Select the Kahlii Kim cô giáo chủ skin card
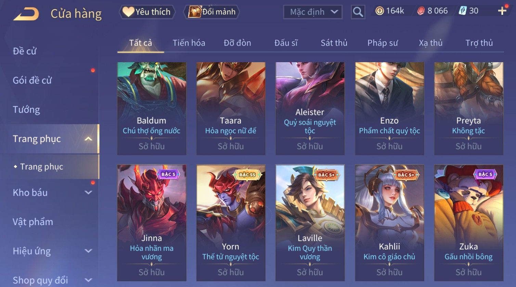 pyautogui.click(x=389, y=223)
